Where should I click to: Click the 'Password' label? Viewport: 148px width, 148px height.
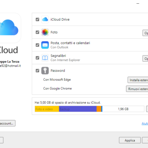[x=58, y=71]
